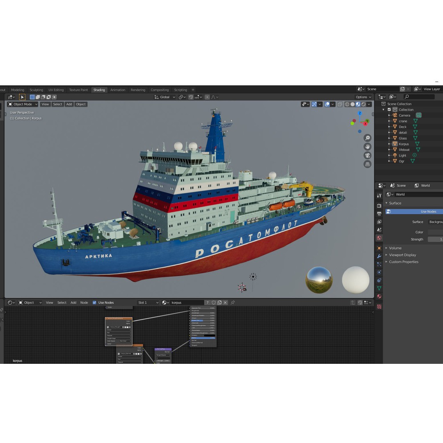
Task: Switch to the Modeling workspace tab
Action: coord(18,90)
